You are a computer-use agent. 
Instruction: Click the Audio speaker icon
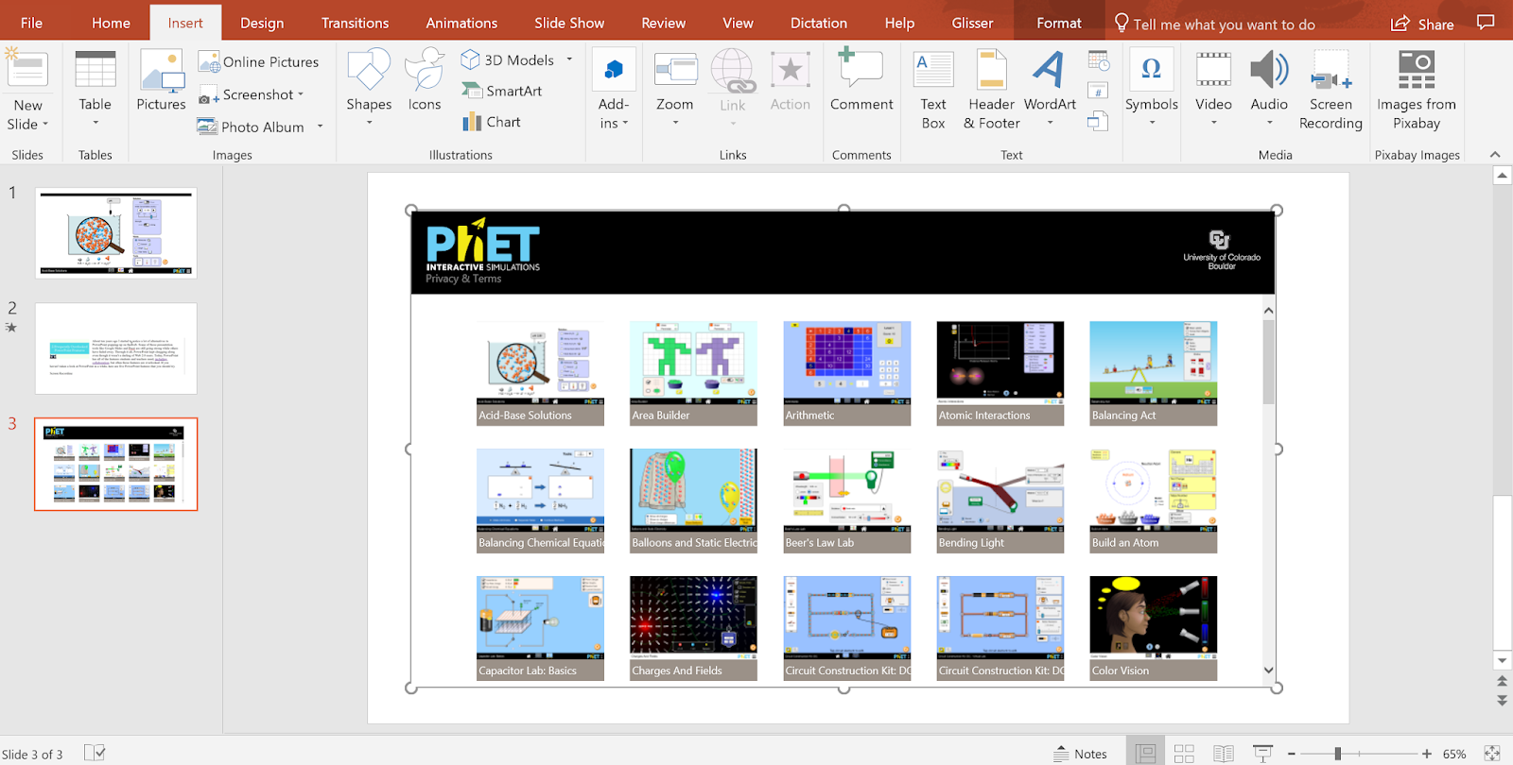coord(1269,69)
